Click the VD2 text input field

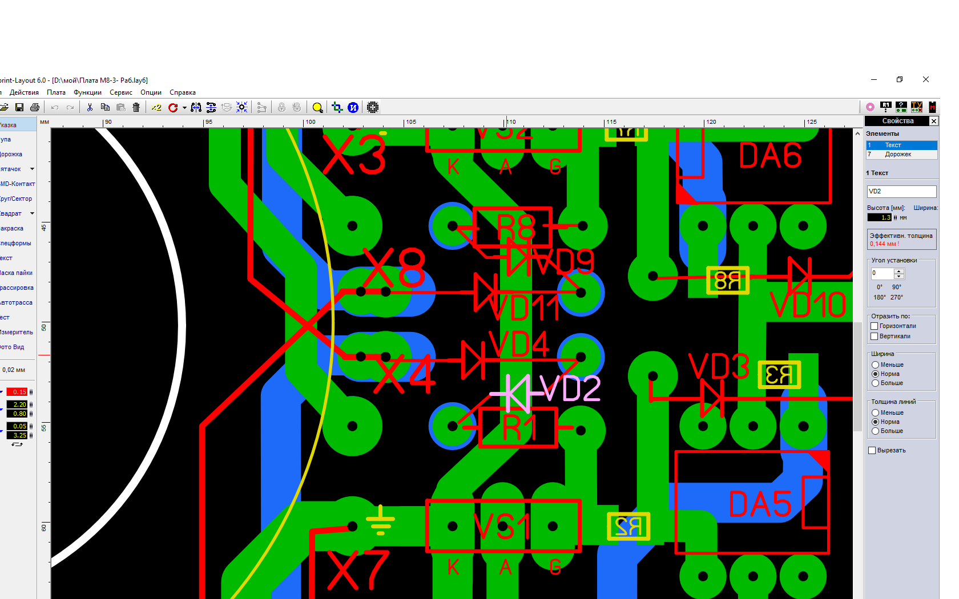[x=901, y=191]
